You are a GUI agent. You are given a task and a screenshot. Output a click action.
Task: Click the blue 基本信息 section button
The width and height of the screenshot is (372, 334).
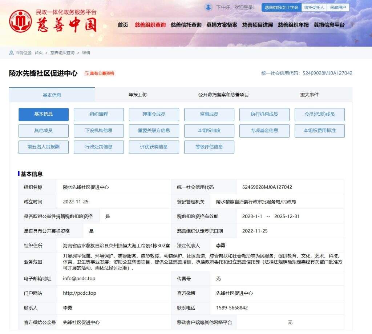point(44,114)
